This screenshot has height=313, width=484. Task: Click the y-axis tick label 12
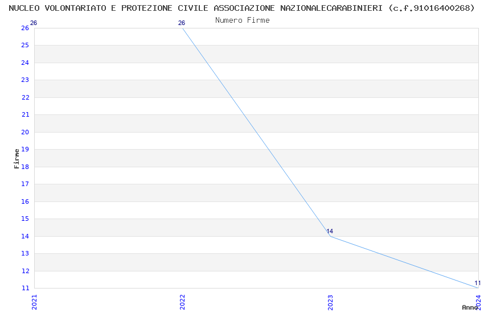(25, 271)
